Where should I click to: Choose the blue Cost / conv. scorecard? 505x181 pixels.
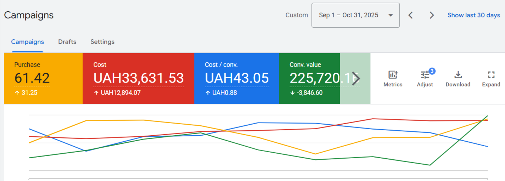point(236,79)
